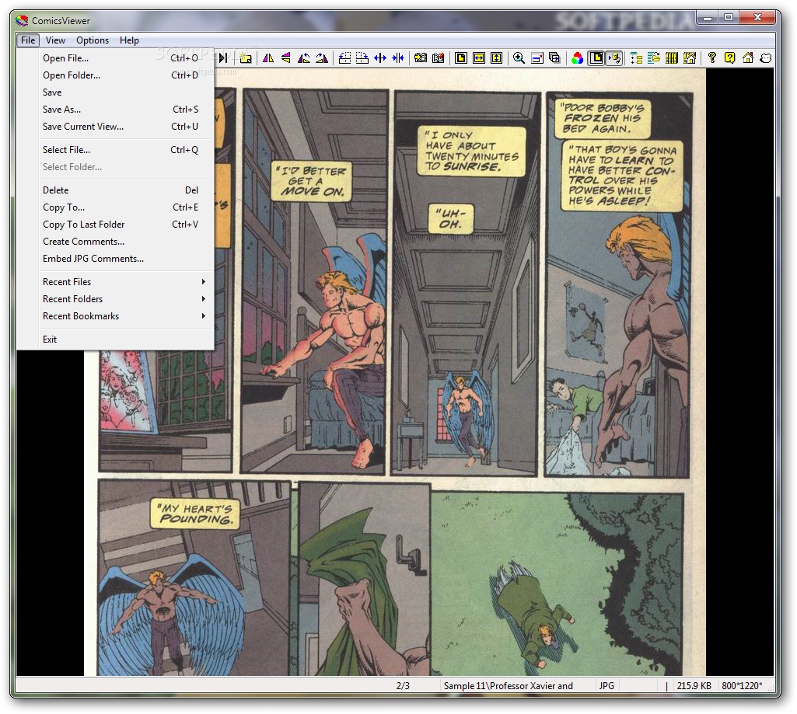
Task: Click rotate page left dotted-box icon
Action: pos(344,58)
